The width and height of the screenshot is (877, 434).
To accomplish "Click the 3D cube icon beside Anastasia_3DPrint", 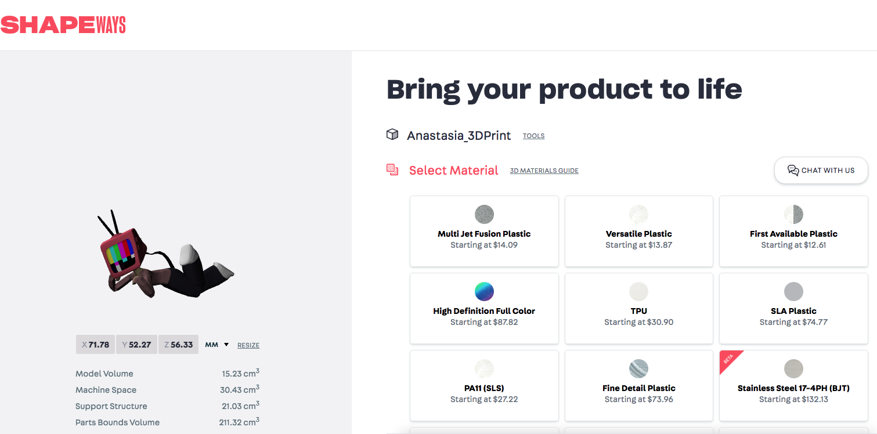I will pyautogui.click(x=392, y=135).
